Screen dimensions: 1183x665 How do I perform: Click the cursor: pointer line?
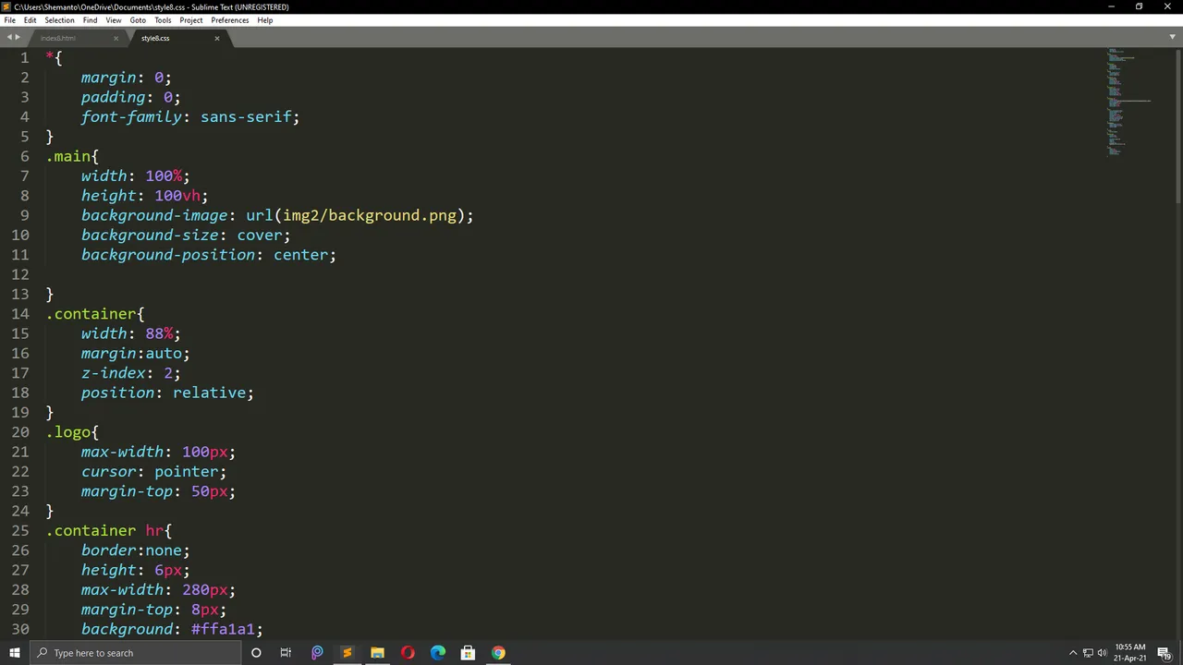tap(153, 471)
